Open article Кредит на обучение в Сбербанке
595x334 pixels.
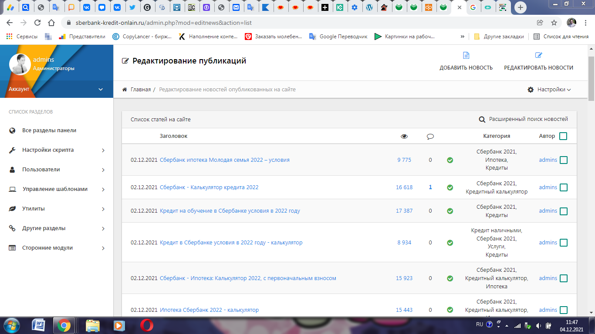[x=230, y=211]
